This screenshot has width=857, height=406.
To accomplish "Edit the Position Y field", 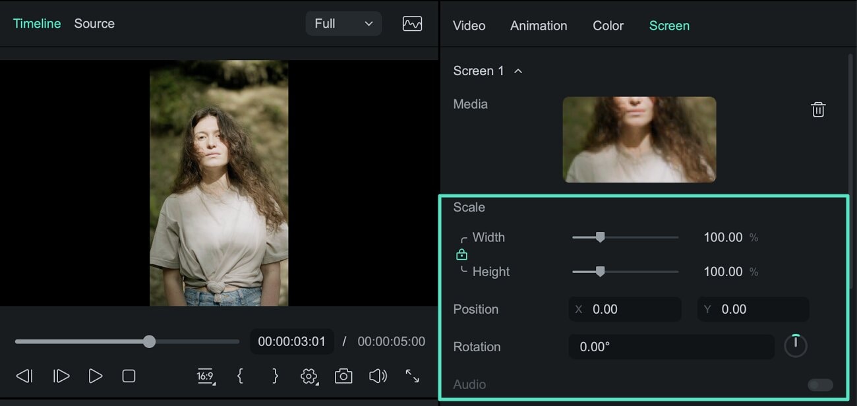I will (753, 309).
